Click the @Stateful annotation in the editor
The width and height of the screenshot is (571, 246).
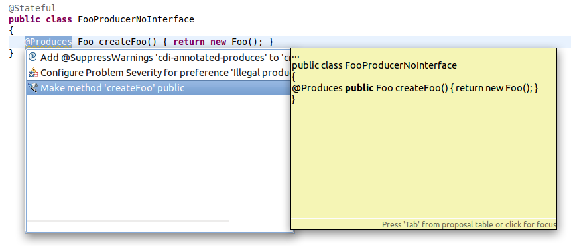pyautogui.click(x=32, y=8)
